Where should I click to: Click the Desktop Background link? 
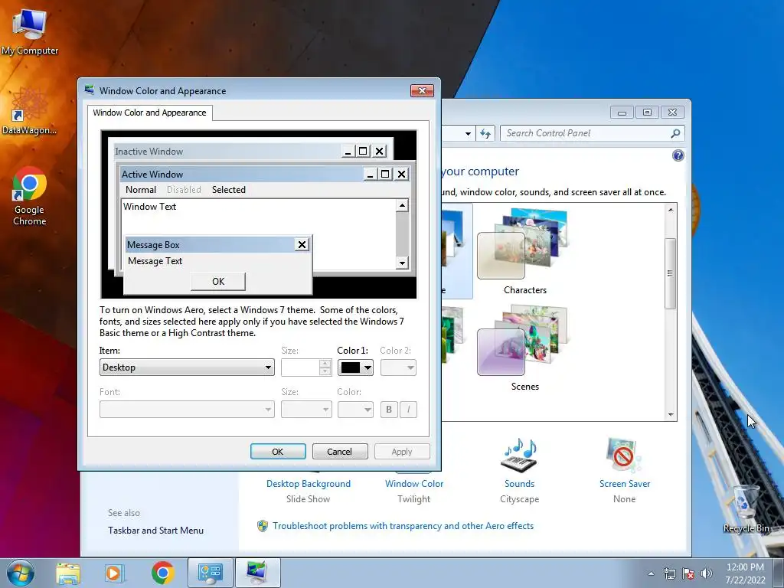click(309, 484)
